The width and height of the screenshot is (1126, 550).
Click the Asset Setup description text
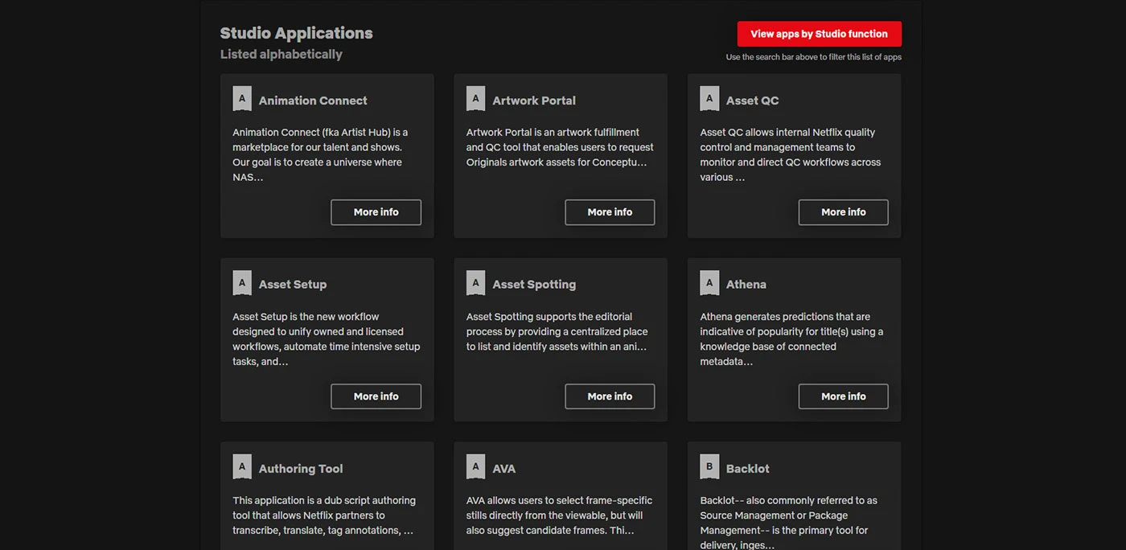click(x=327, y=339)
